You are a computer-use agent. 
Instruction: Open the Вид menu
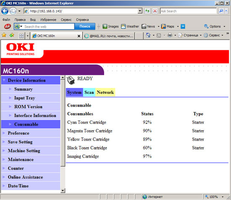point(33,20)
